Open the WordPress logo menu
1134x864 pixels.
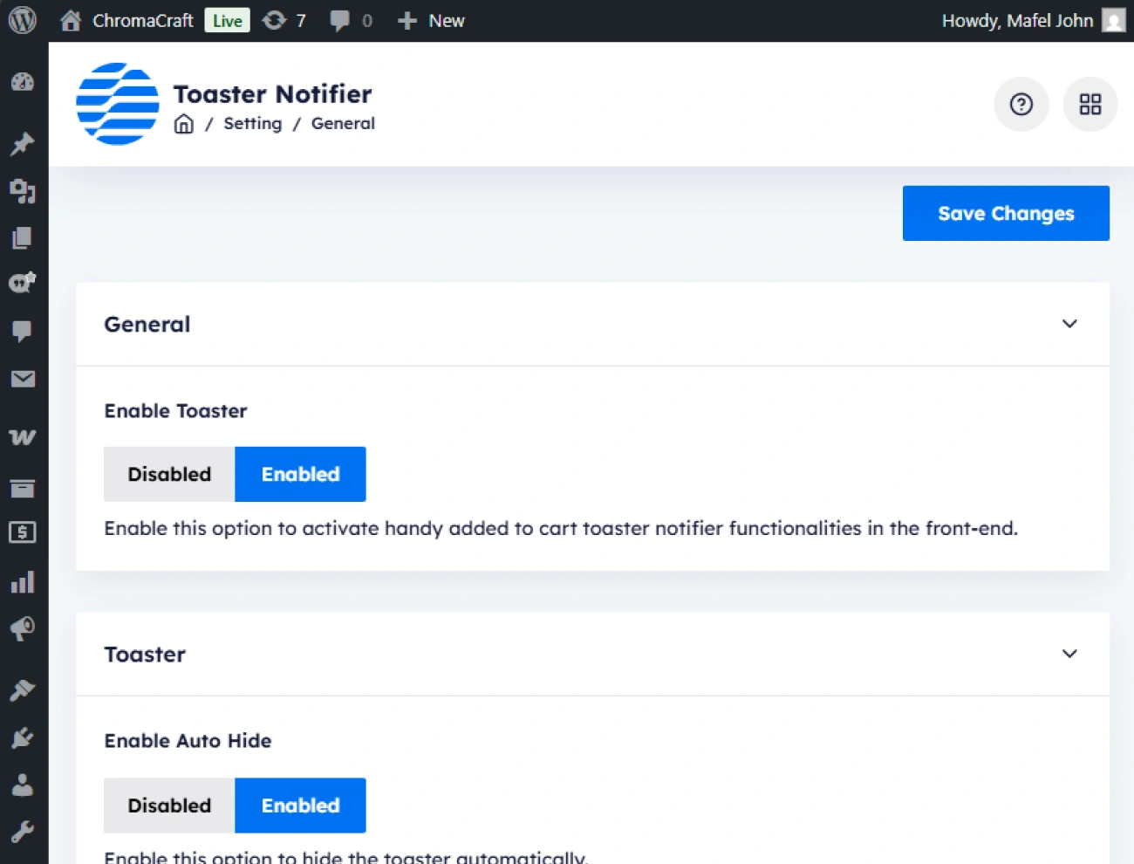point(23,20)
